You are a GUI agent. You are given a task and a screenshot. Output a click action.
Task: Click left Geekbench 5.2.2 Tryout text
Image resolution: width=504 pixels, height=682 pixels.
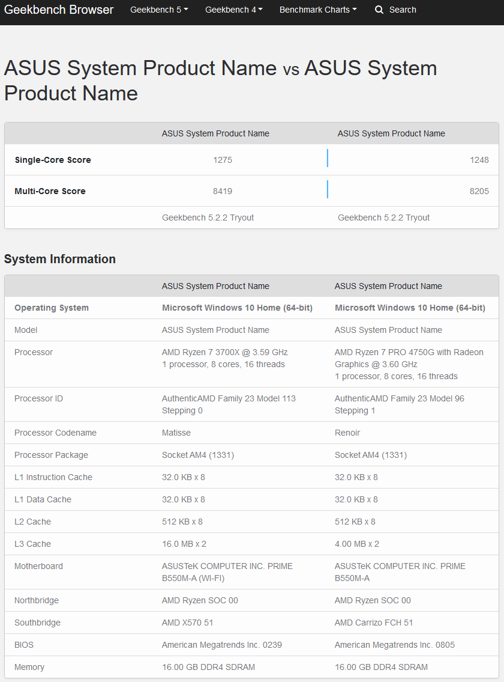click(208, 218)
